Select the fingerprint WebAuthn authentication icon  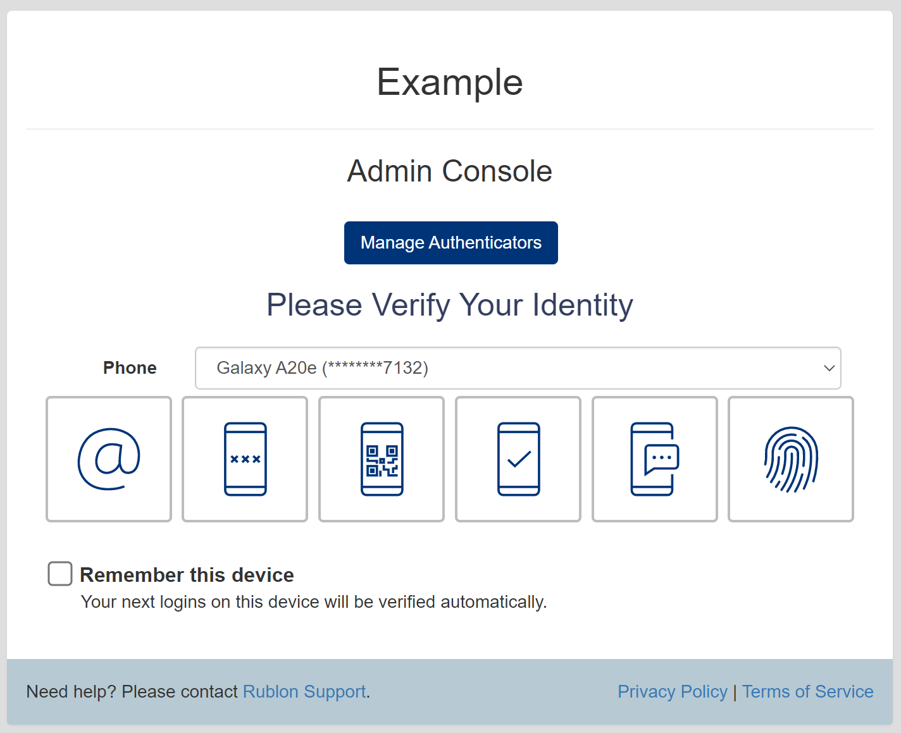coord(791,459)
